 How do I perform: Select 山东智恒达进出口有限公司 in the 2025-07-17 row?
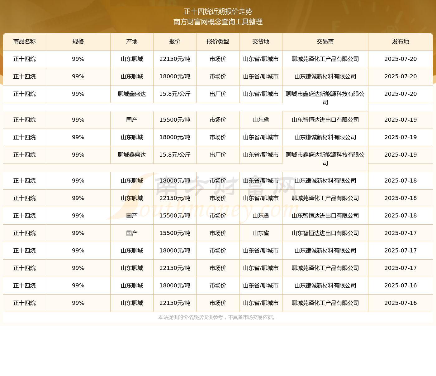tap(325, 233)
